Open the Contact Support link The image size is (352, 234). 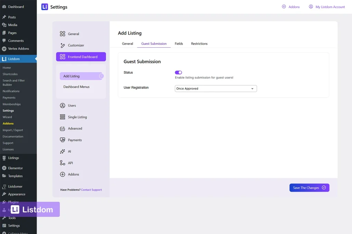click(x=91, y=189)
